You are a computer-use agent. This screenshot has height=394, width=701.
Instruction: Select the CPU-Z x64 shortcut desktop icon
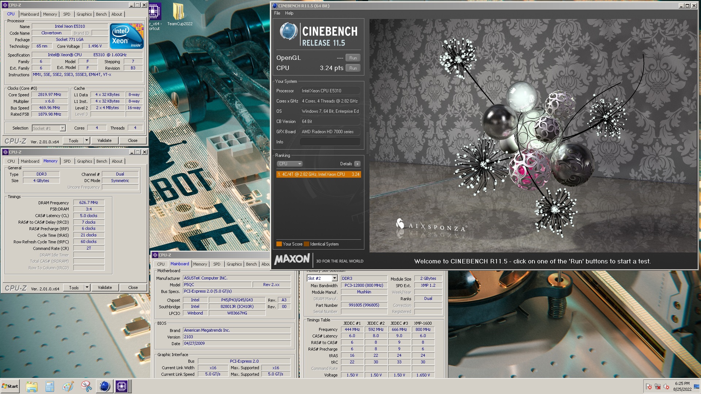point(154,16)
